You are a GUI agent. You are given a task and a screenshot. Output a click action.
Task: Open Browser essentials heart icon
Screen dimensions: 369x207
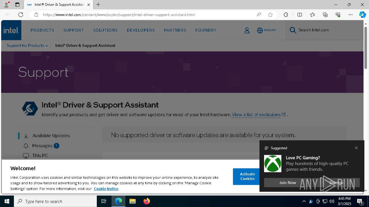click(338, 15)
